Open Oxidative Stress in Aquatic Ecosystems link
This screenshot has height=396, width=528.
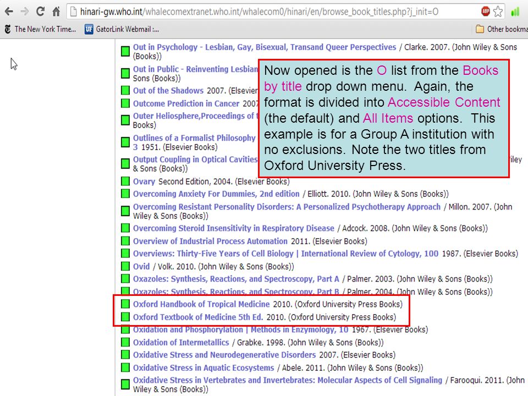[x=204, y=368]
